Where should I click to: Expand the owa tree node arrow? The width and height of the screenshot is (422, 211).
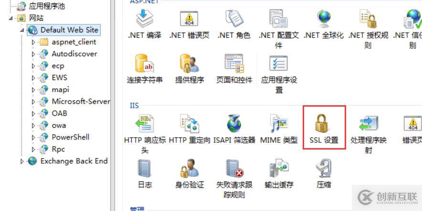33,126
